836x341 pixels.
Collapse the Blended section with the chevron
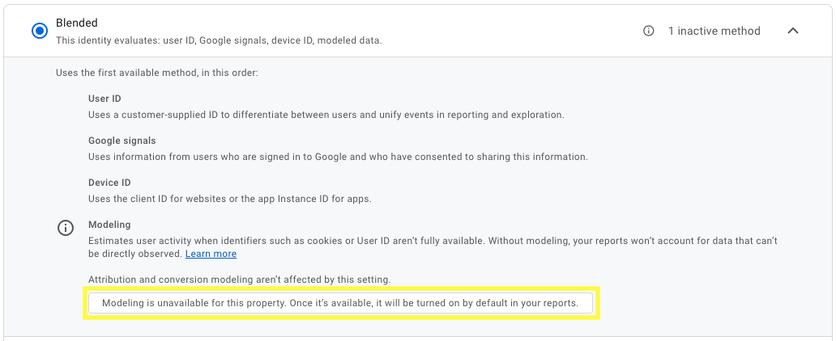pyautogui.click(x=793, y=31)
